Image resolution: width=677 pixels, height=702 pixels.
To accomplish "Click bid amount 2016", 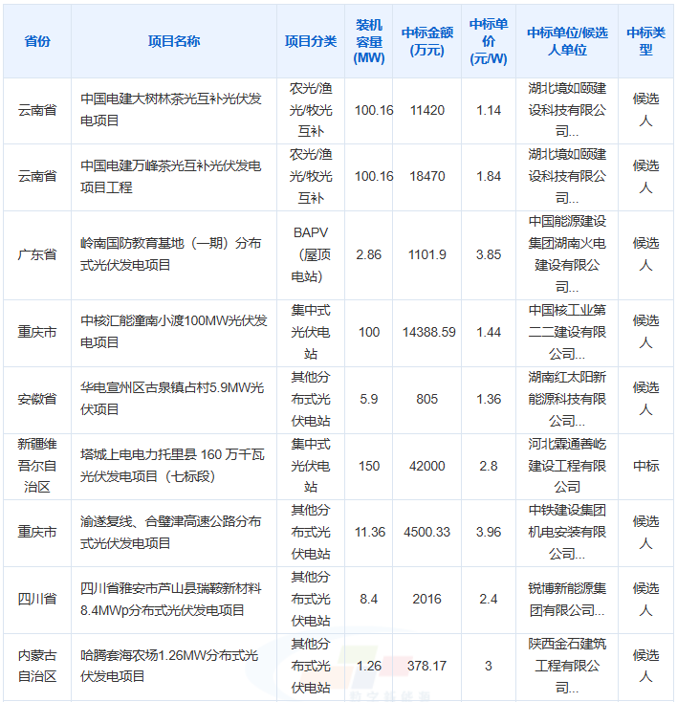I will 427,599.
